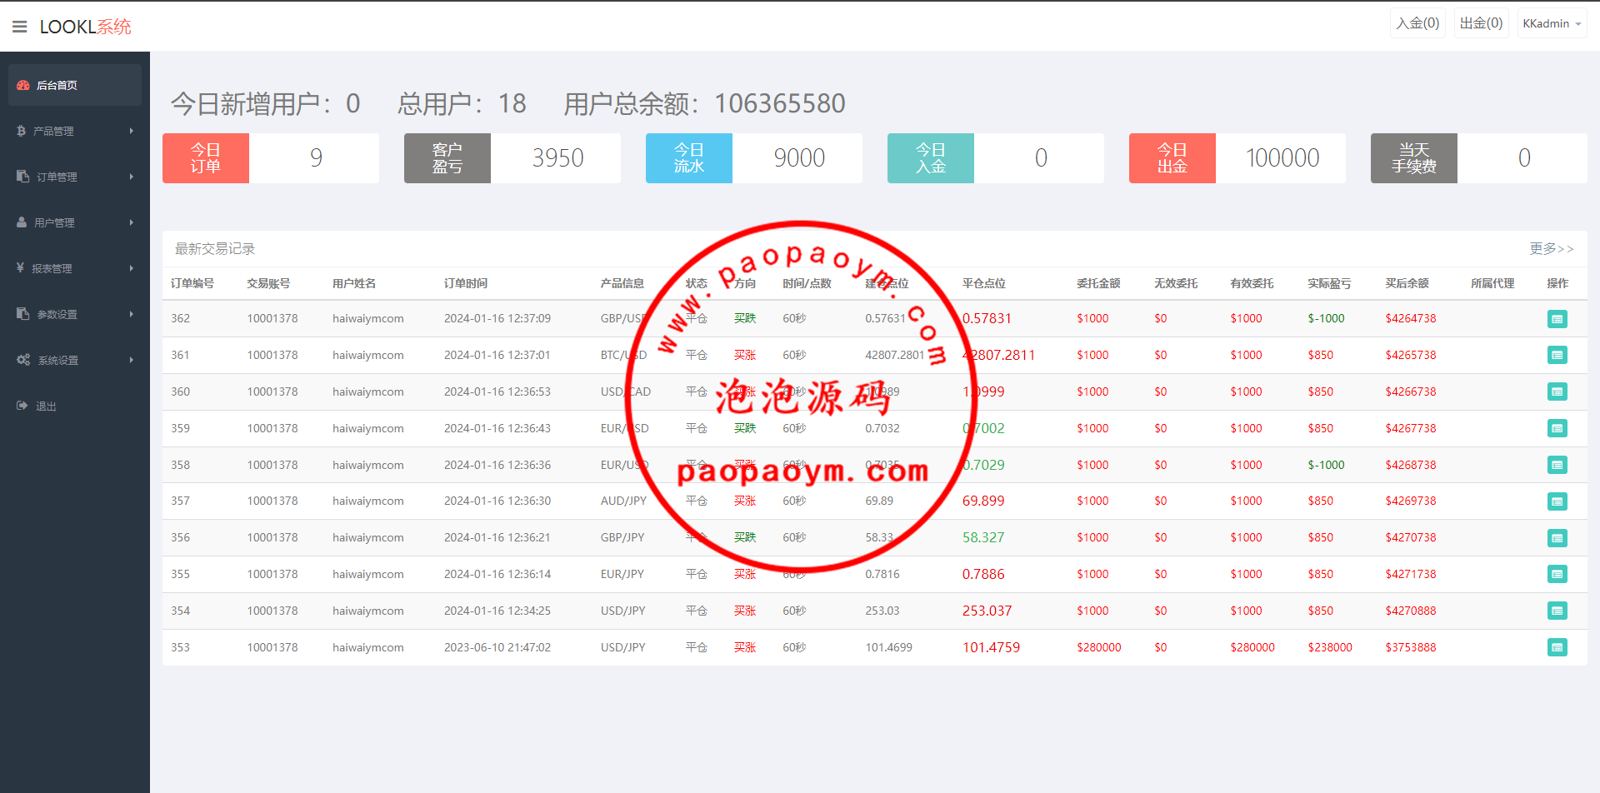
Task: Open the 更多>> link for transactions
Action: [1551, 248]
